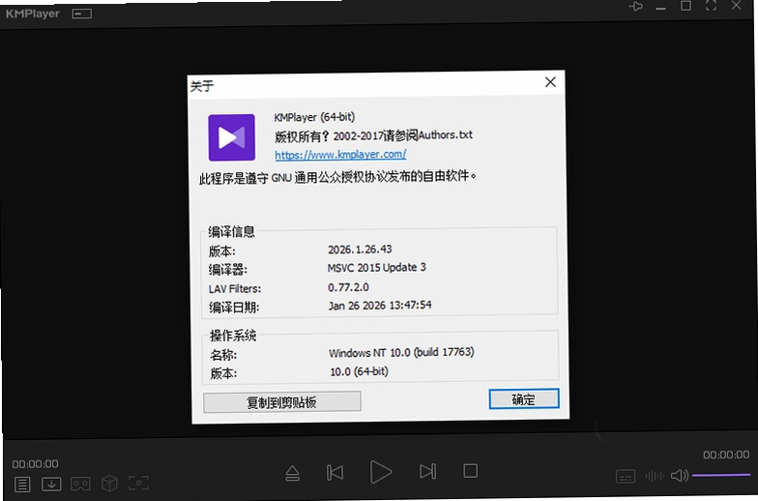Confirm with the 确定 button
Image resolution: width=758 pixels, height=501 pixels.
click(x=524, y=398)
